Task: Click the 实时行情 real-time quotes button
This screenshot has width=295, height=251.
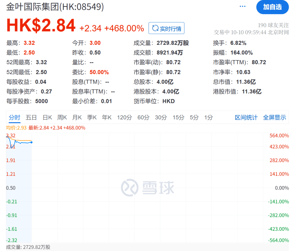Action: (166, 28)
